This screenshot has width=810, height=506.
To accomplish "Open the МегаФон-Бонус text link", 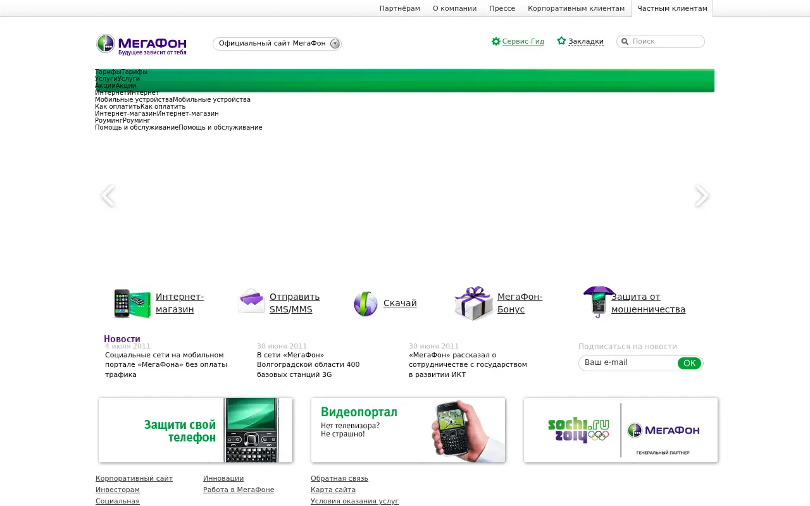I will [x=520, y=303].
